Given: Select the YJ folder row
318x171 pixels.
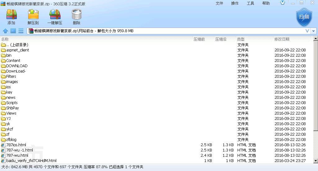Looking at the screenshot, I should (x=157, y=118).
